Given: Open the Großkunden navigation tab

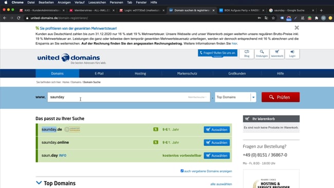Looking at the screenshot, I should pyautogui.click(x=237, y=73).
